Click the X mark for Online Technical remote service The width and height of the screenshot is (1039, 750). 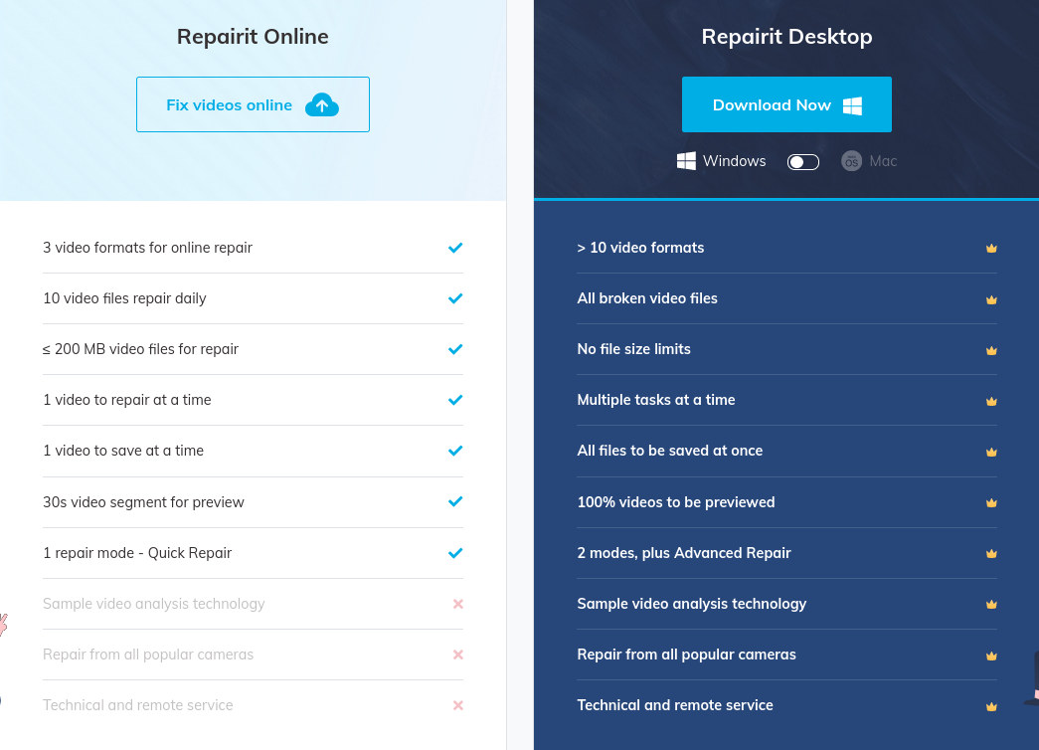(458, 705)
